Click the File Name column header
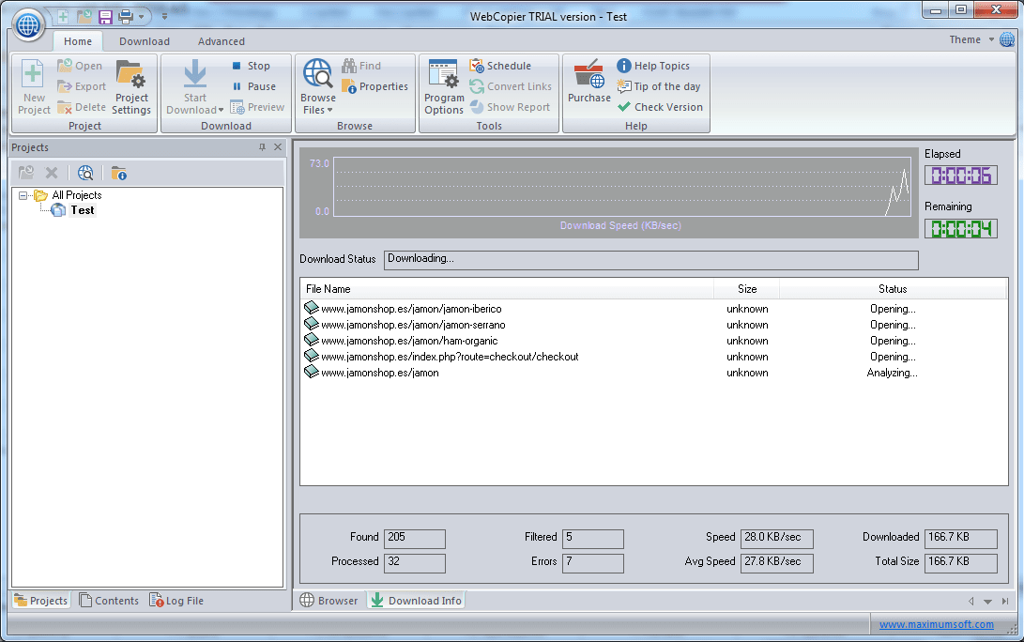 click(507, 289)
